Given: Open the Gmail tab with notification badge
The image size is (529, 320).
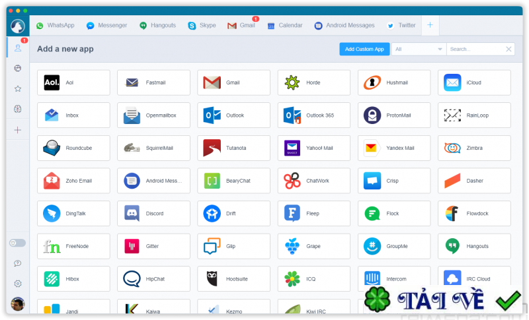Looking at the screenshot, I should pyautogui.click(x=241, y=25).
